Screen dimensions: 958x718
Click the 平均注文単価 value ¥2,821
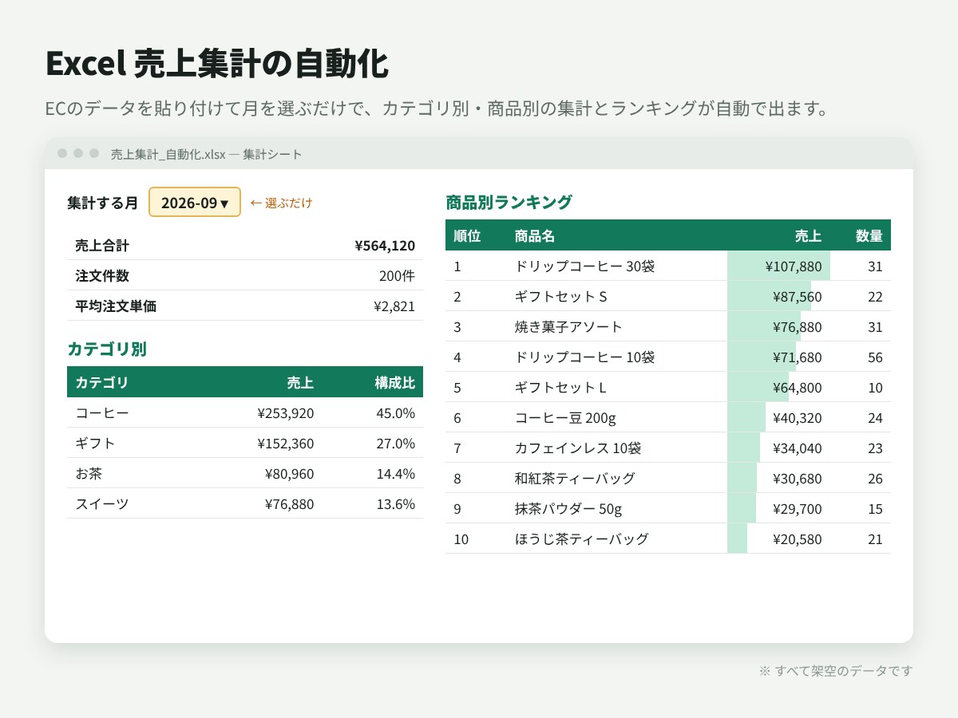tap(394, 306)
